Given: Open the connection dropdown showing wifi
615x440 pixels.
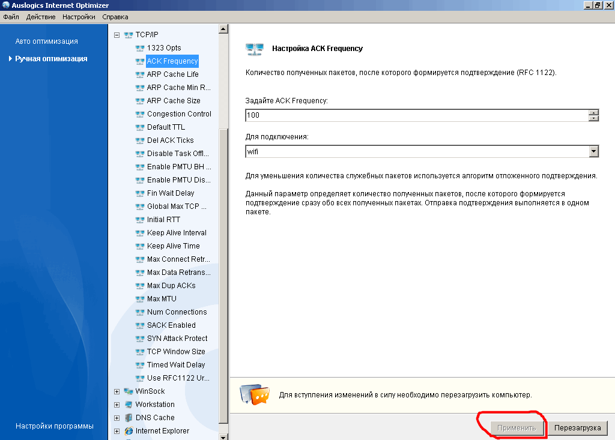Looking at the screenshot, I should point(594,152).
